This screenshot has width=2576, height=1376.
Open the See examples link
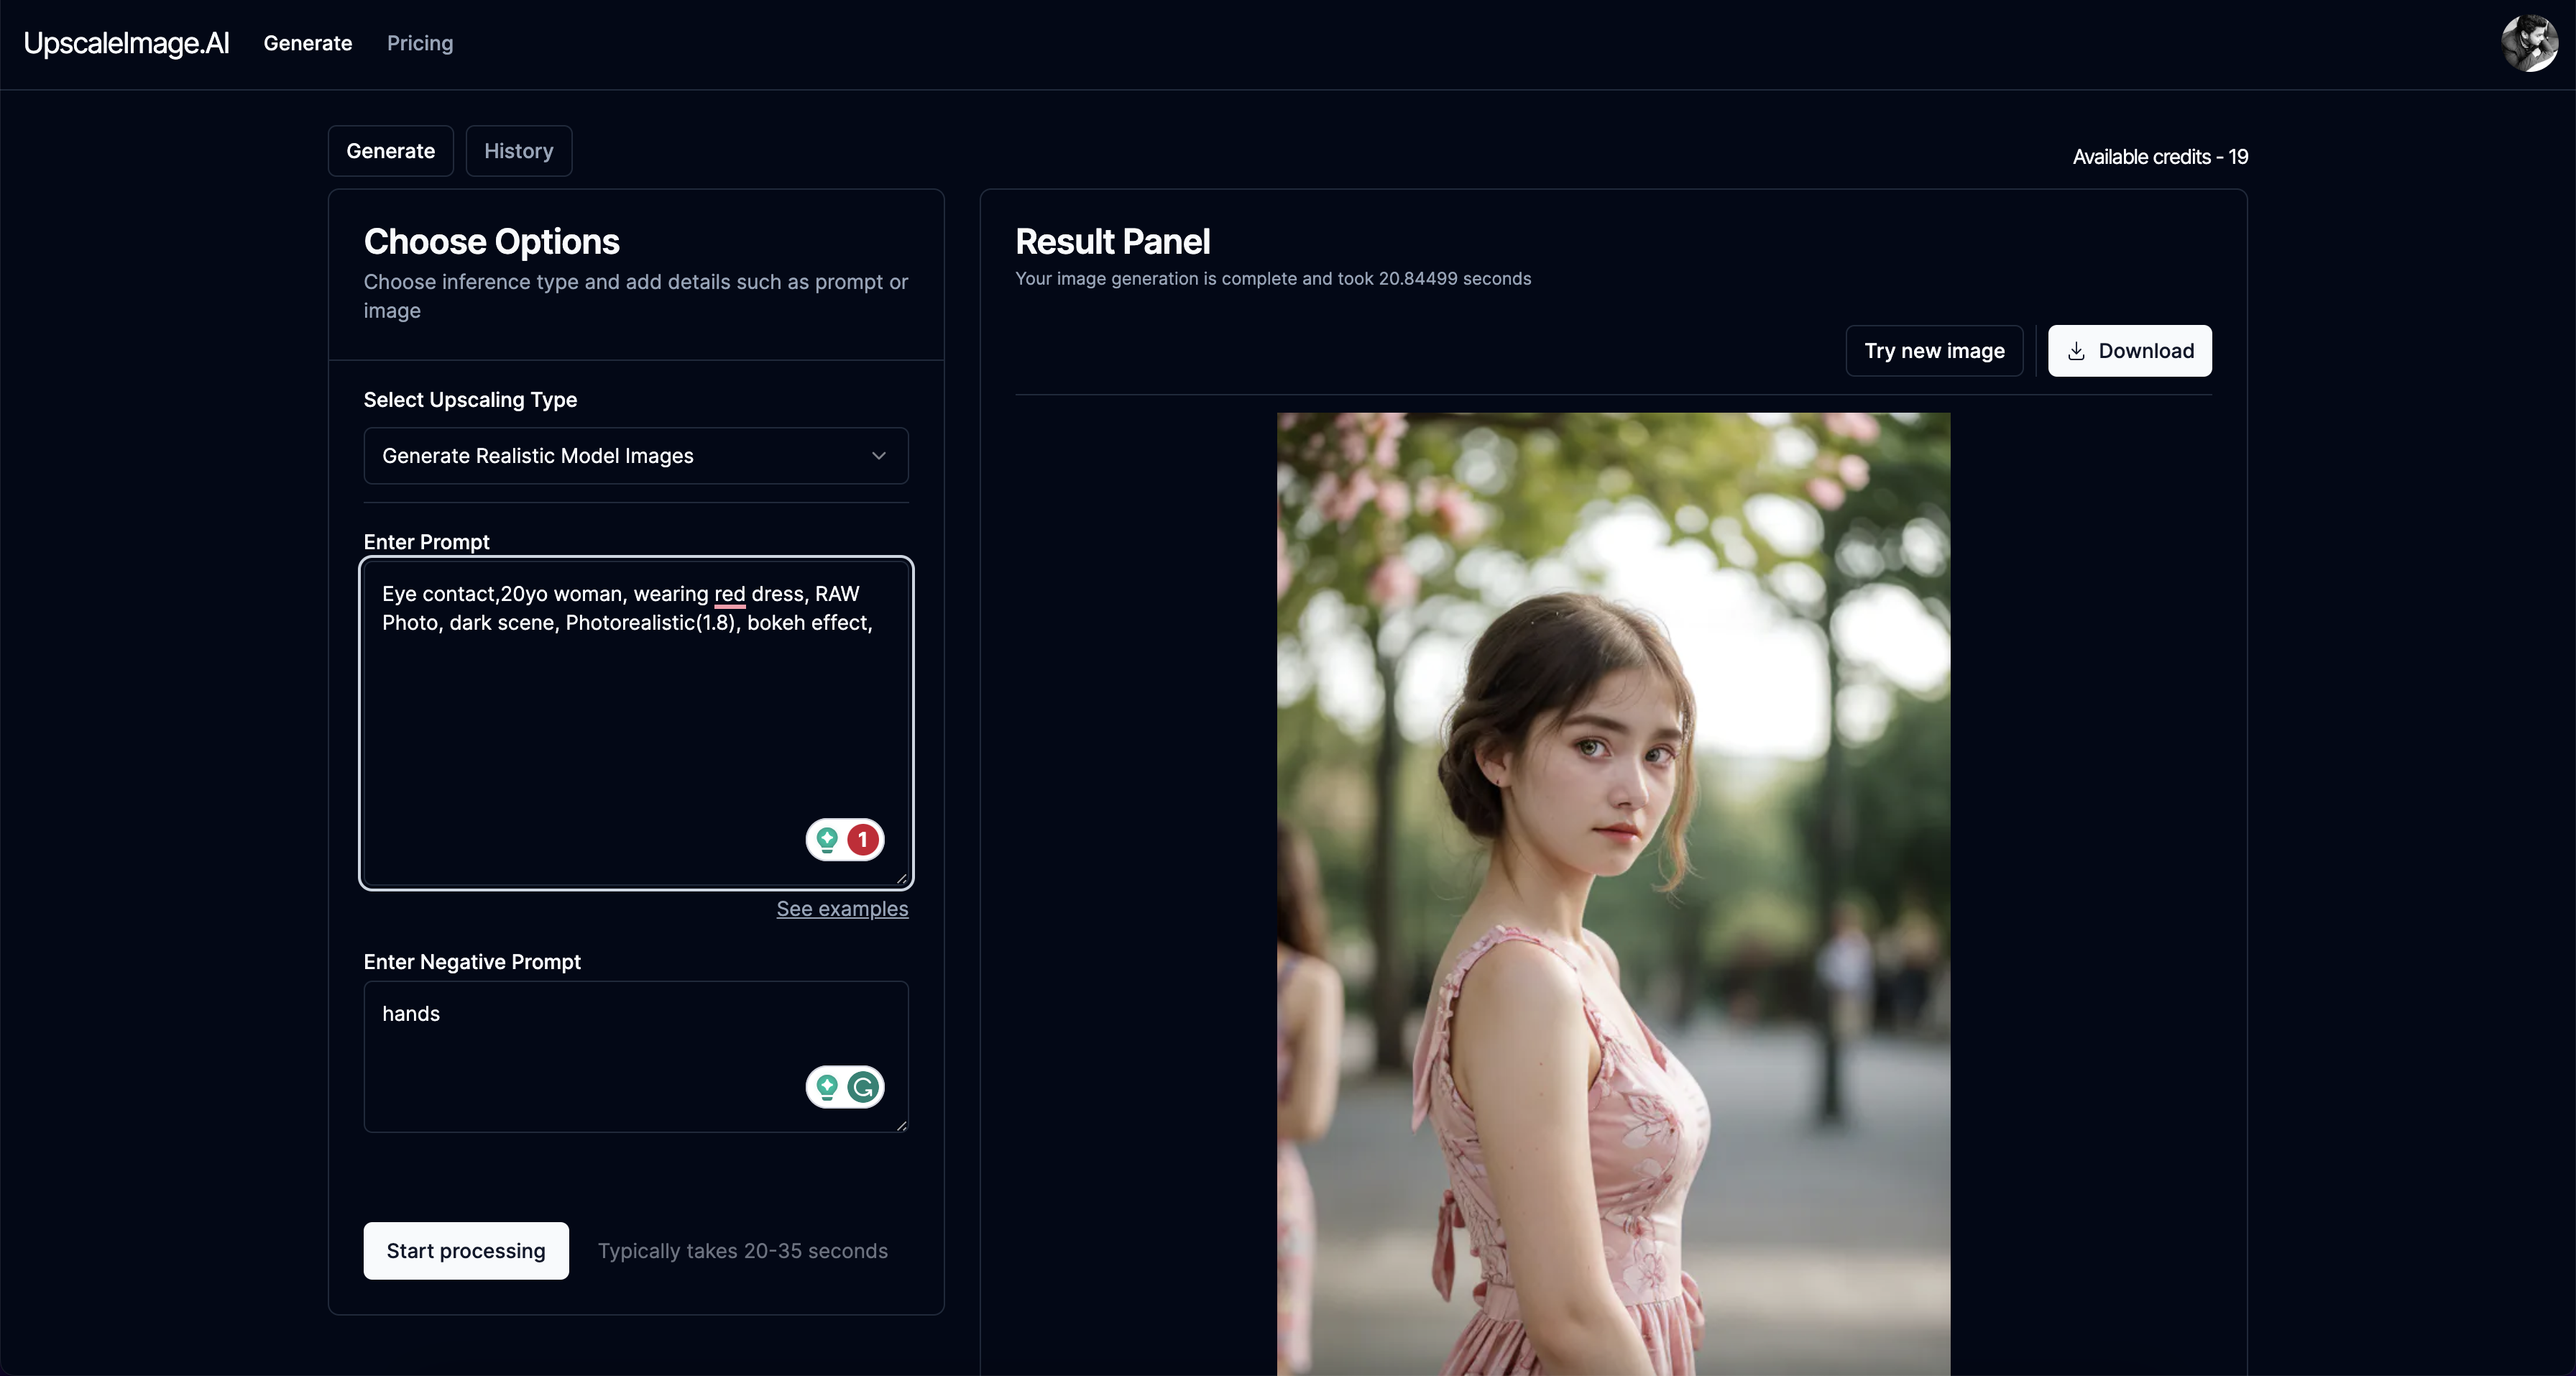[842, 909]
